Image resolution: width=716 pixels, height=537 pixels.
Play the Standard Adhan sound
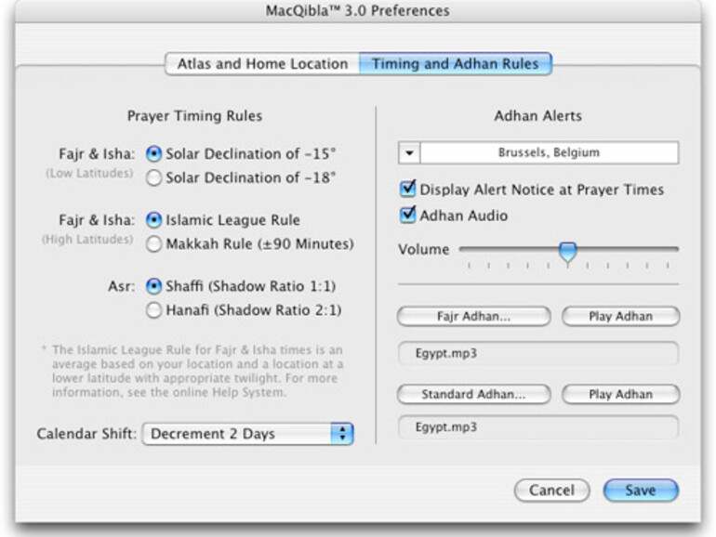620,394
